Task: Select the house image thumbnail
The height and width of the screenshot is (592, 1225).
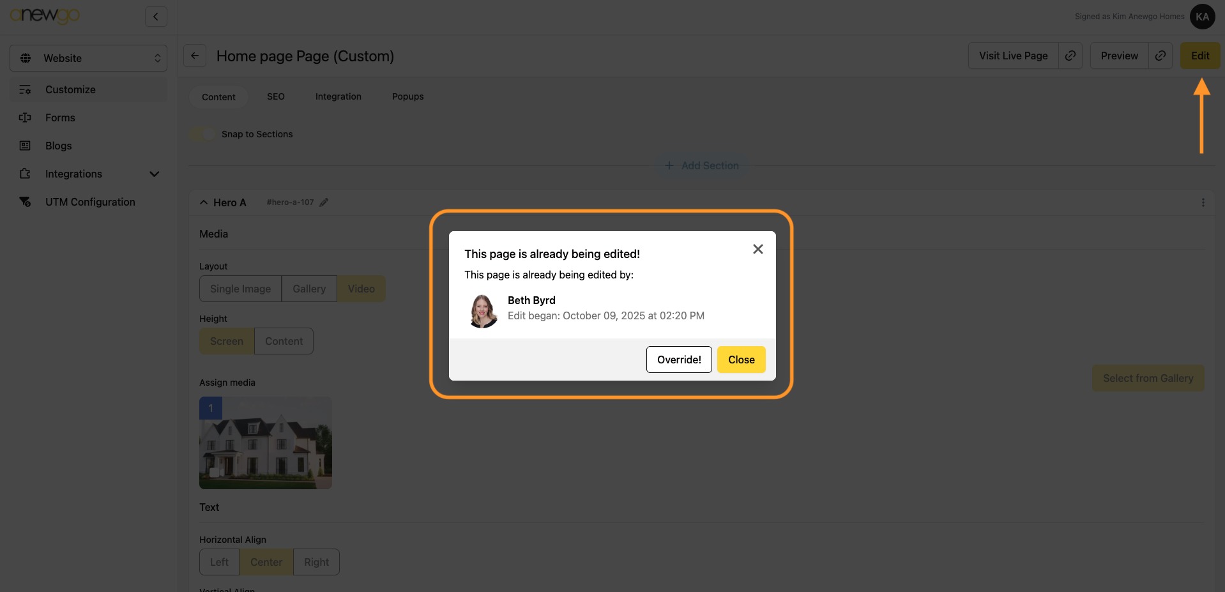Action: [266, 443]
